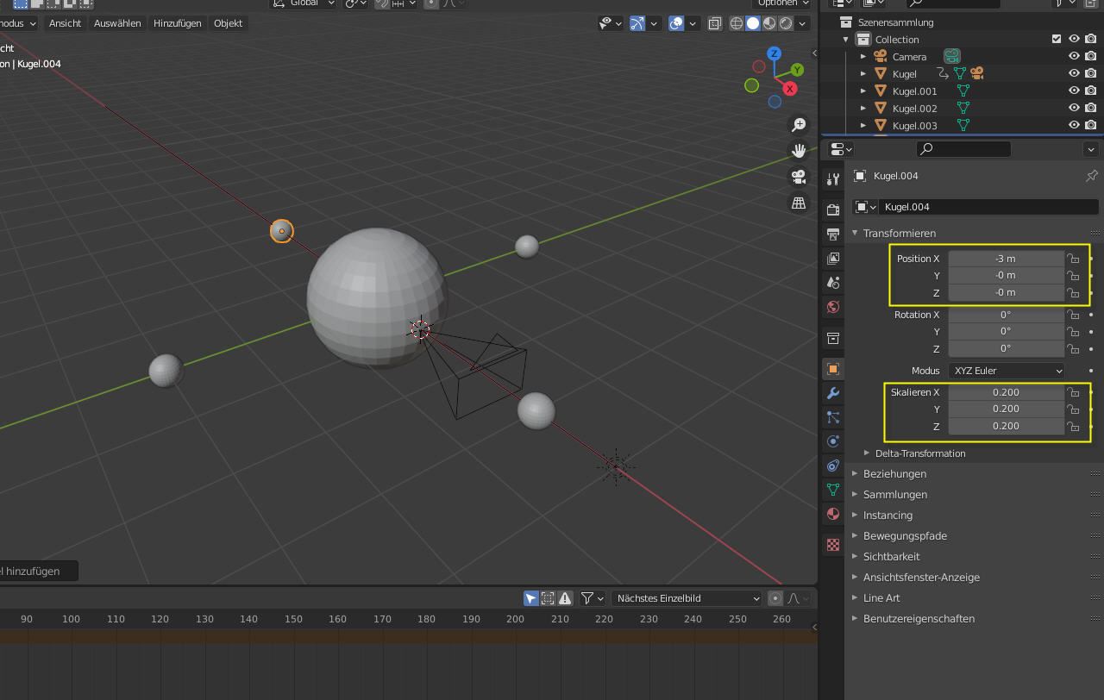This screenshot has width=1104, height=700.
Task: Open the Texture properties tab
Action: 832,545
